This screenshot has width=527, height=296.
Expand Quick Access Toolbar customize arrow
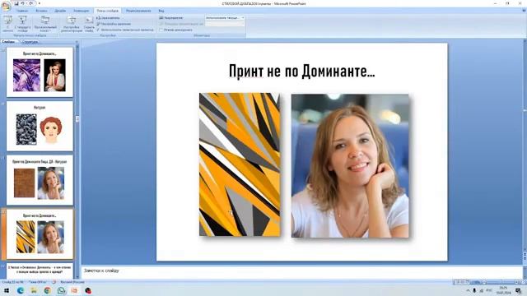tap(40, 3)
